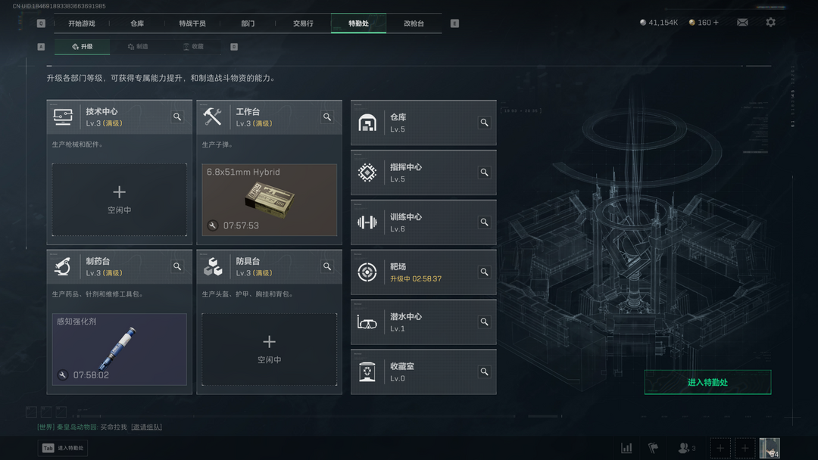Click the flag icon in bottom bar
The image size is (818, 460).
point(653,448)
